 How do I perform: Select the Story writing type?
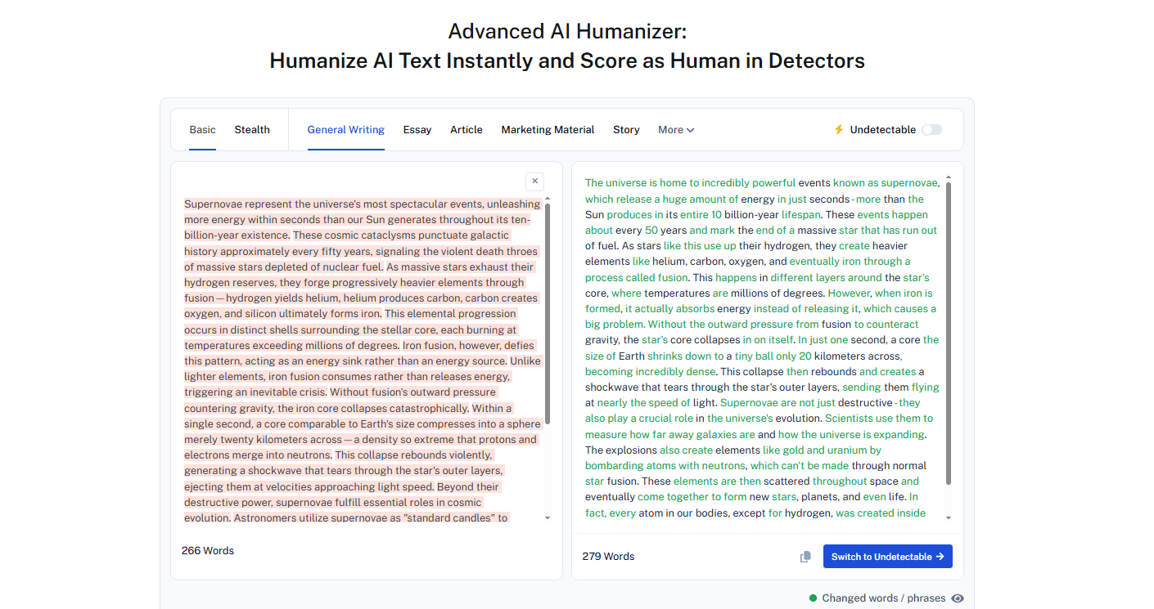(626, 130)
